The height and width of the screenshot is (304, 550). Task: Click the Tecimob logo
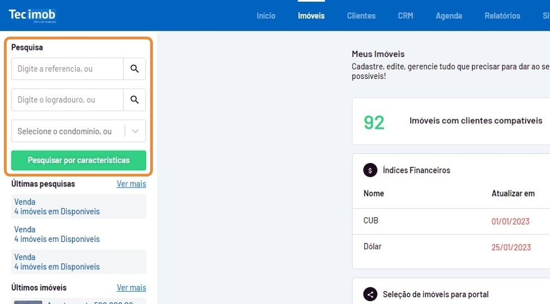(32, 15)
